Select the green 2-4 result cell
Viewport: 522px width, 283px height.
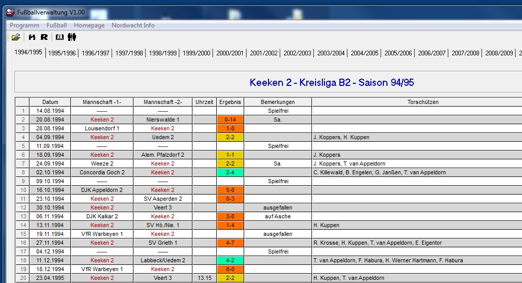point(230,172)
